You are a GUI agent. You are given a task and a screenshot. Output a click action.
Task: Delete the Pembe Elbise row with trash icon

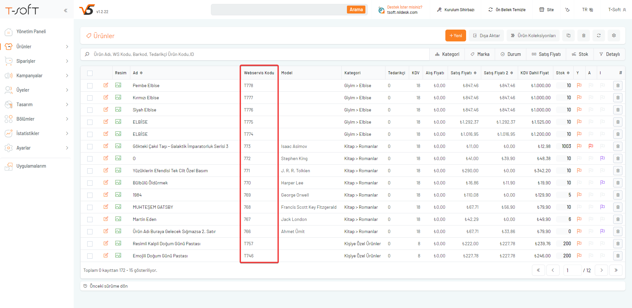(618, 85)
